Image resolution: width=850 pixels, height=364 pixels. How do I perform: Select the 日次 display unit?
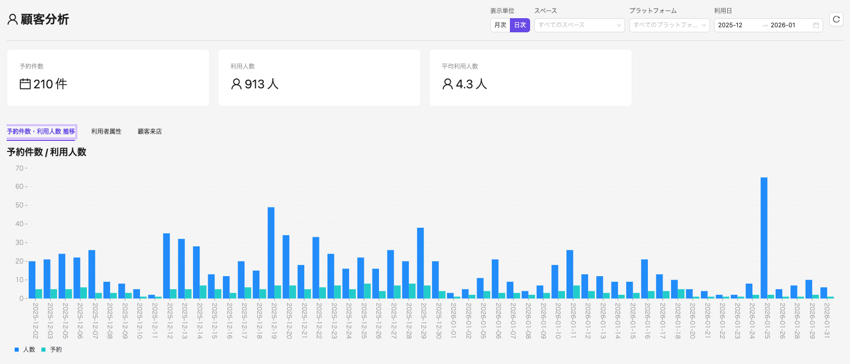(x=520, y=25)
